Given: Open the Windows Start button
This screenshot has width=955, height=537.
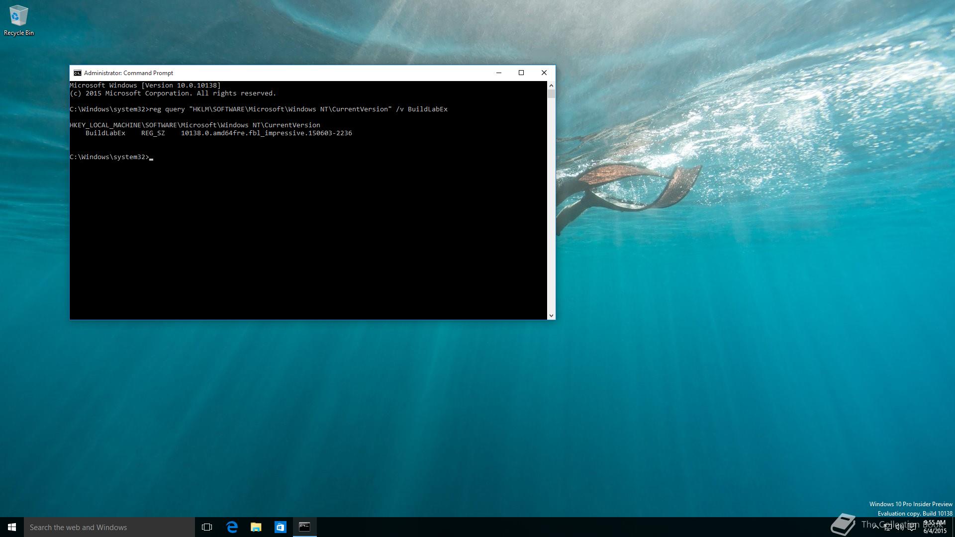Looking at the screenshot, I should (12, 527).
